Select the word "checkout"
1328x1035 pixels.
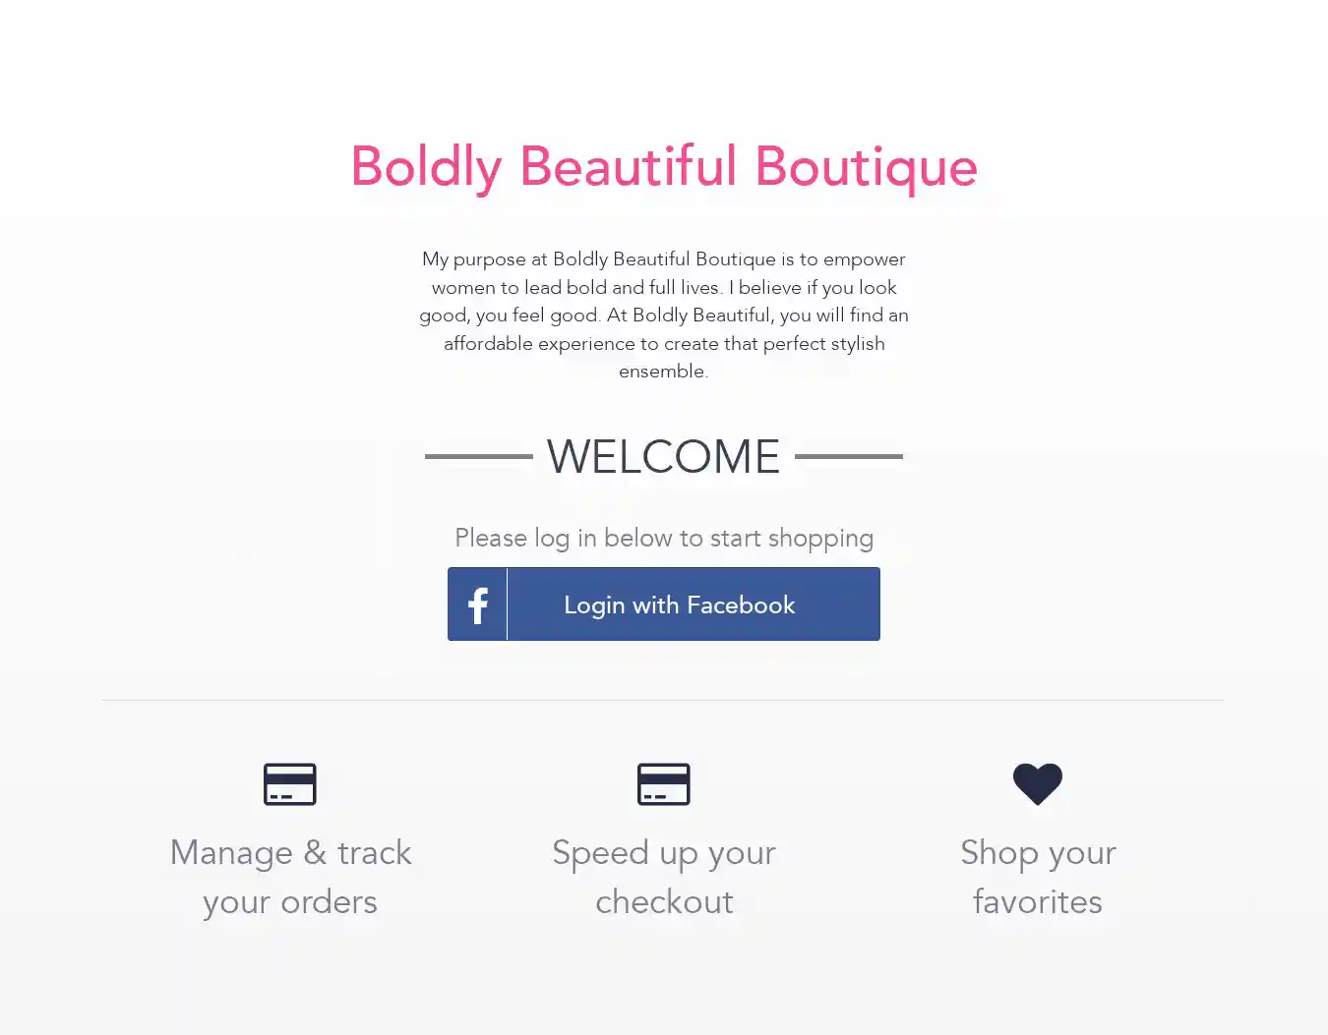pos(664,902)
